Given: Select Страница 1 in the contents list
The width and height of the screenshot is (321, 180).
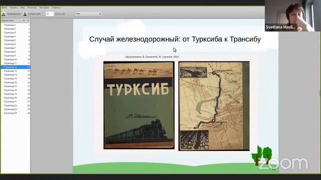Looking at the screenshot, I should coord(16,25).
